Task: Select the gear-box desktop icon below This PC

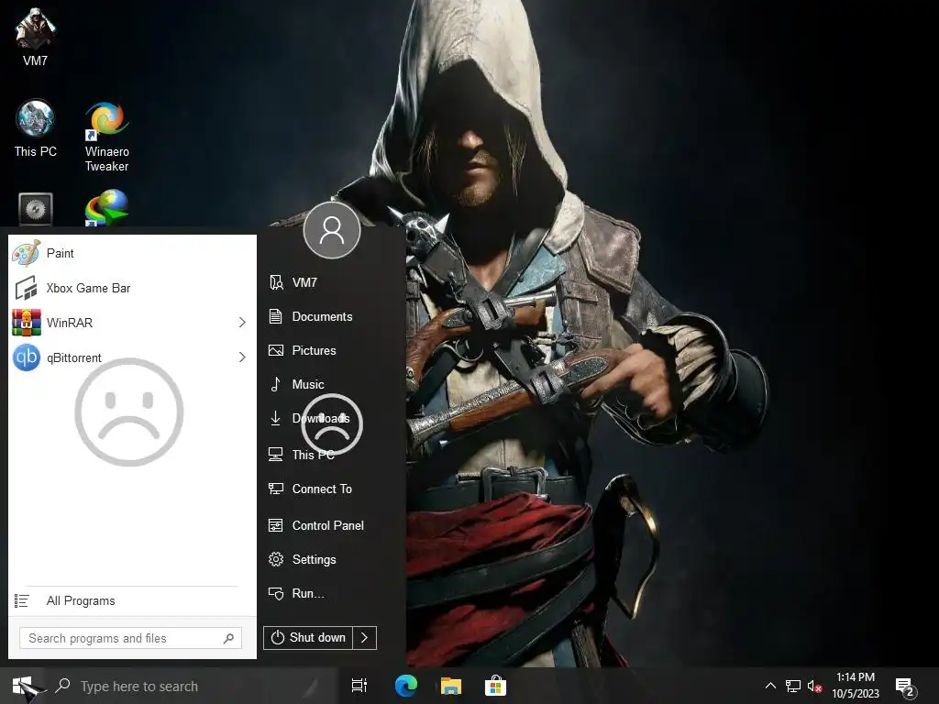Action: pyautogui.click(x=36, y=209)
